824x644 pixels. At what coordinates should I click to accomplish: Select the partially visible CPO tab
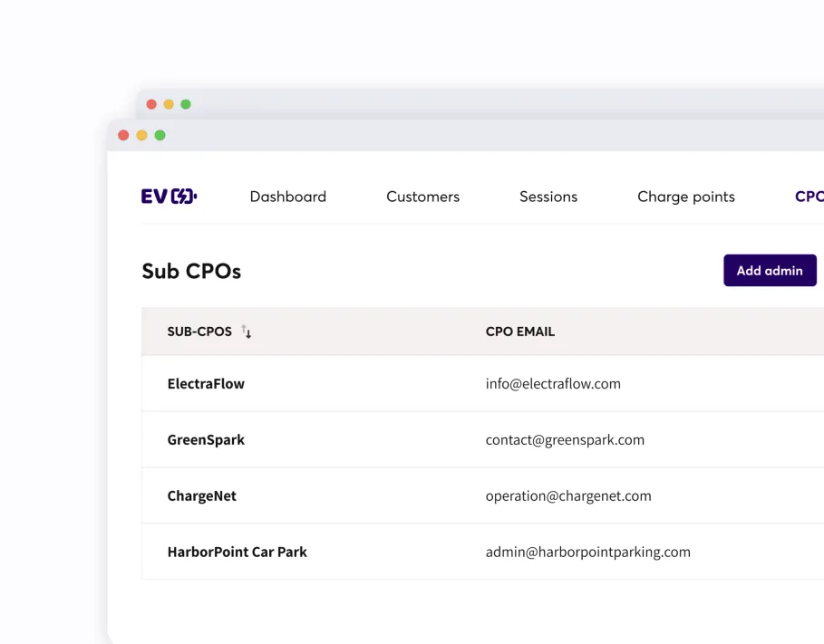[x=808, y=197]
